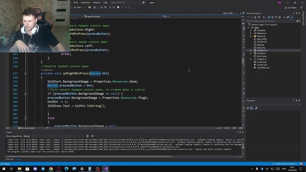Select flag.png in Solution Explorer

point(260,44)
